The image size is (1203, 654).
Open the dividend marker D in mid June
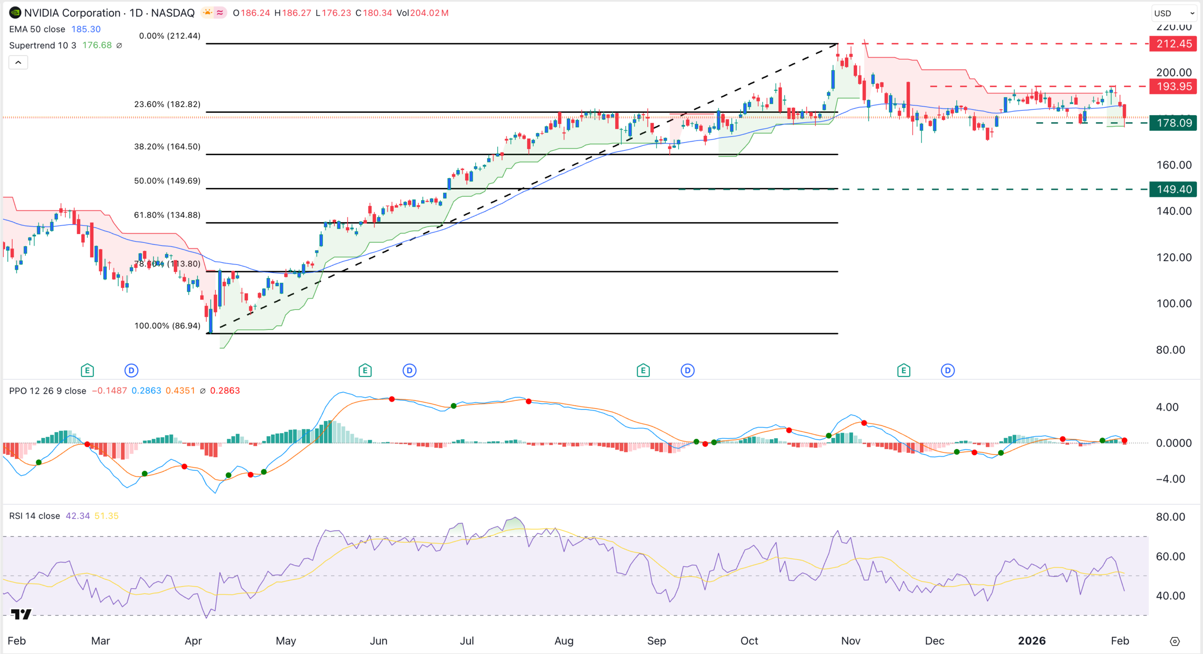pos(410,371)
